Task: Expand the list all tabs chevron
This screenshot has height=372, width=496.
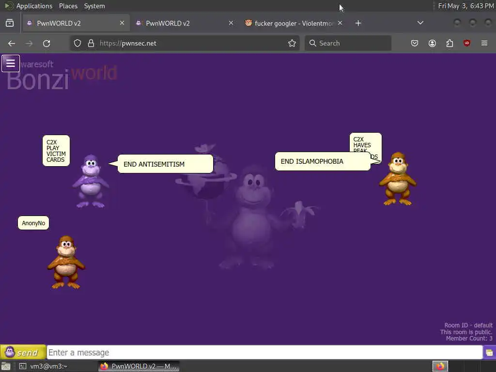Action: [x=420, y=23]
